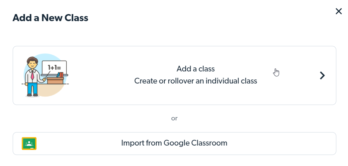Click the teacher's red tie in the illustration
Screen dimensions: 348x166
click(32, 75)
